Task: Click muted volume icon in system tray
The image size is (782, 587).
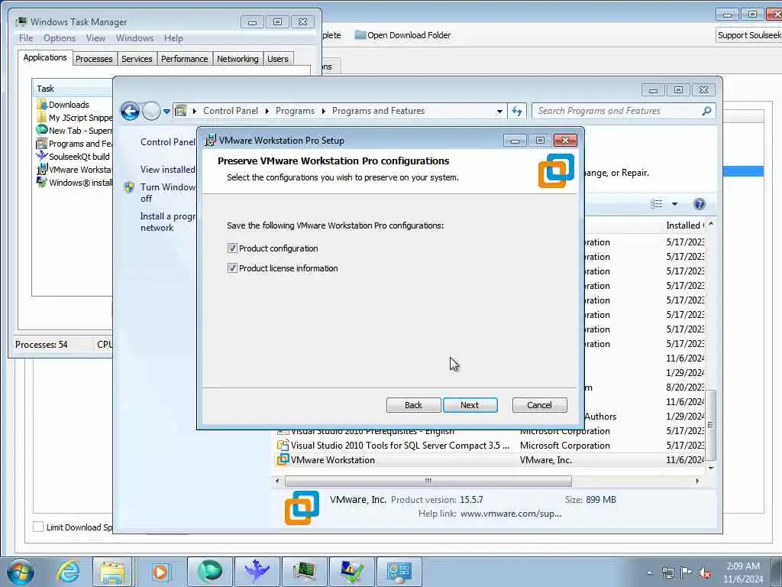Action: click(706, 572)
